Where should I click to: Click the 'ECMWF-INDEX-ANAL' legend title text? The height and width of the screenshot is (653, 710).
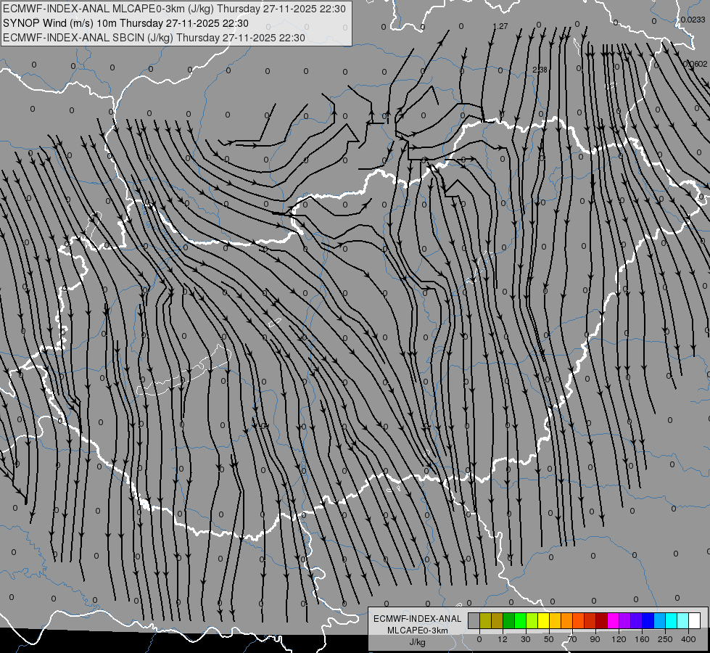click(418, 619)
